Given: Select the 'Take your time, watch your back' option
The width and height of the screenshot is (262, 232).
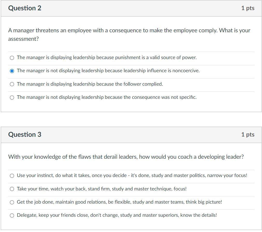Looking at the screenshot, I should click(x=12, y=189).
